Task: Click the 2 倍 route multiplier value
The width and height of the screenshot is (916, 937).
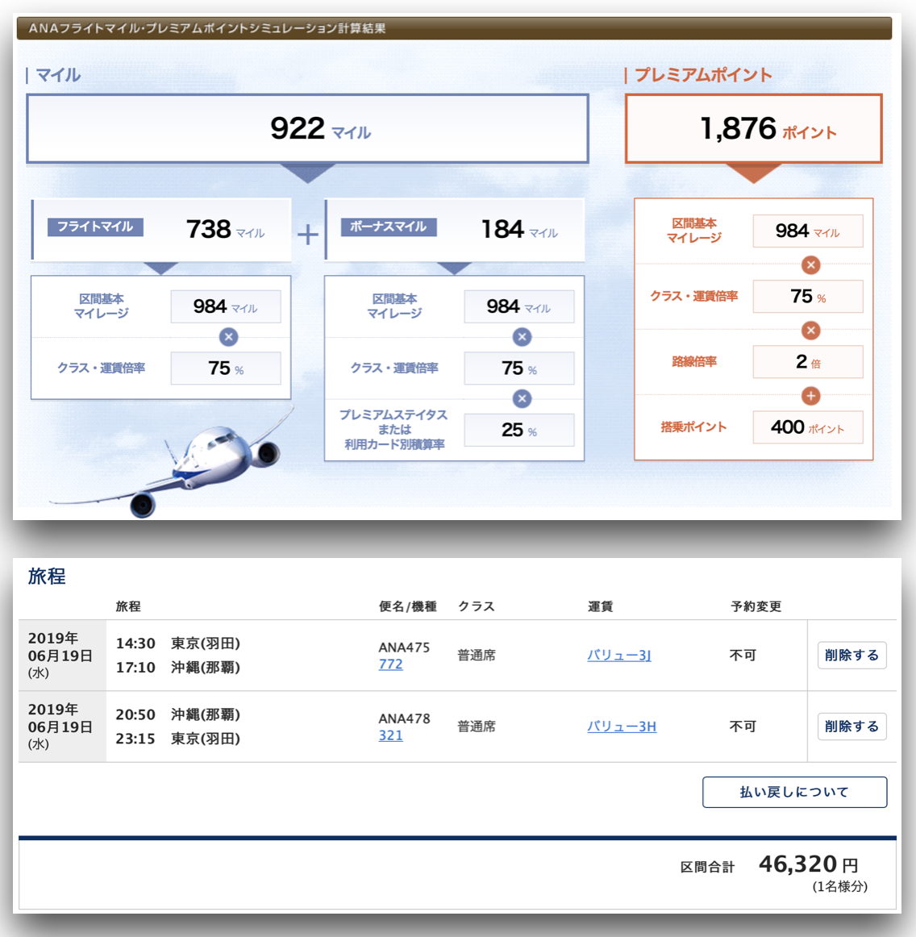Action: (x=808, y=361)
